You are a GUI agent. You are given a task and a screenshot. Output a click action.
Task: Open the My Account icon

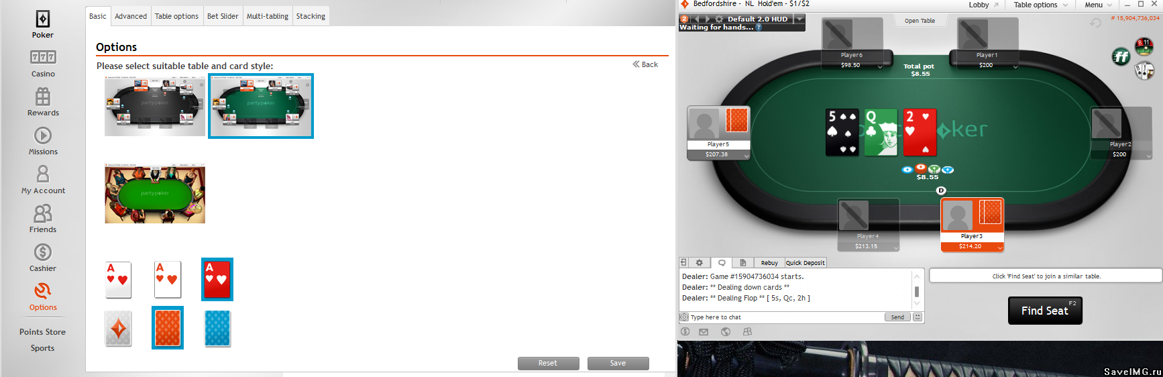(43, 174)
